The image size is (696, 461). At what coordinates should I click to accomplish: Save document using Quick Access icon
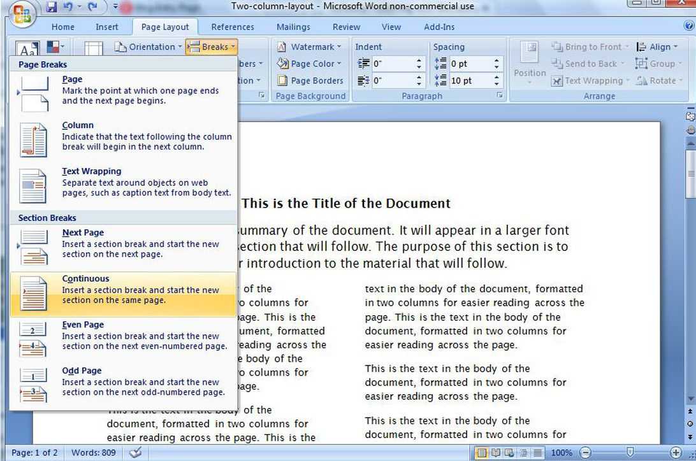[x=52, y=6]
